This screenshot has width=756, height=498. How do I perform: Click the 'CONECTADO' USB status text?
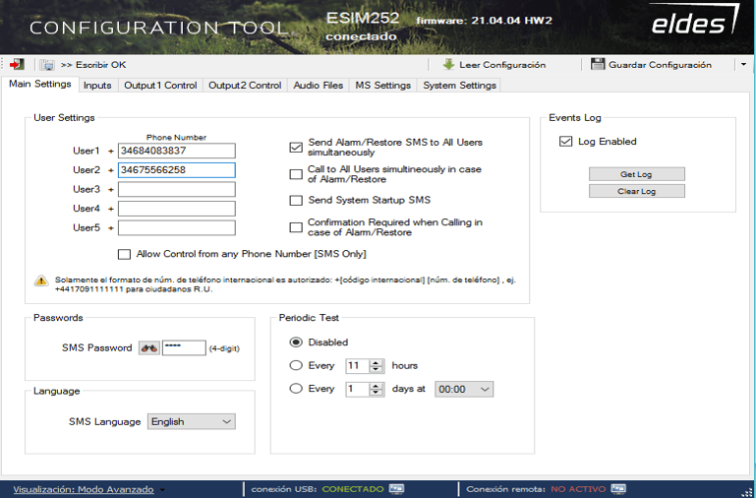(x=353, y=489)
